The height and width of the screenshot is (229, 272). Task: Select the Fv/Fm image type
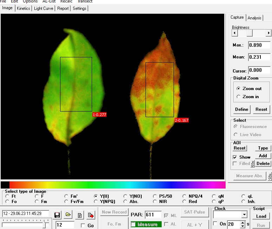[66, 202]
